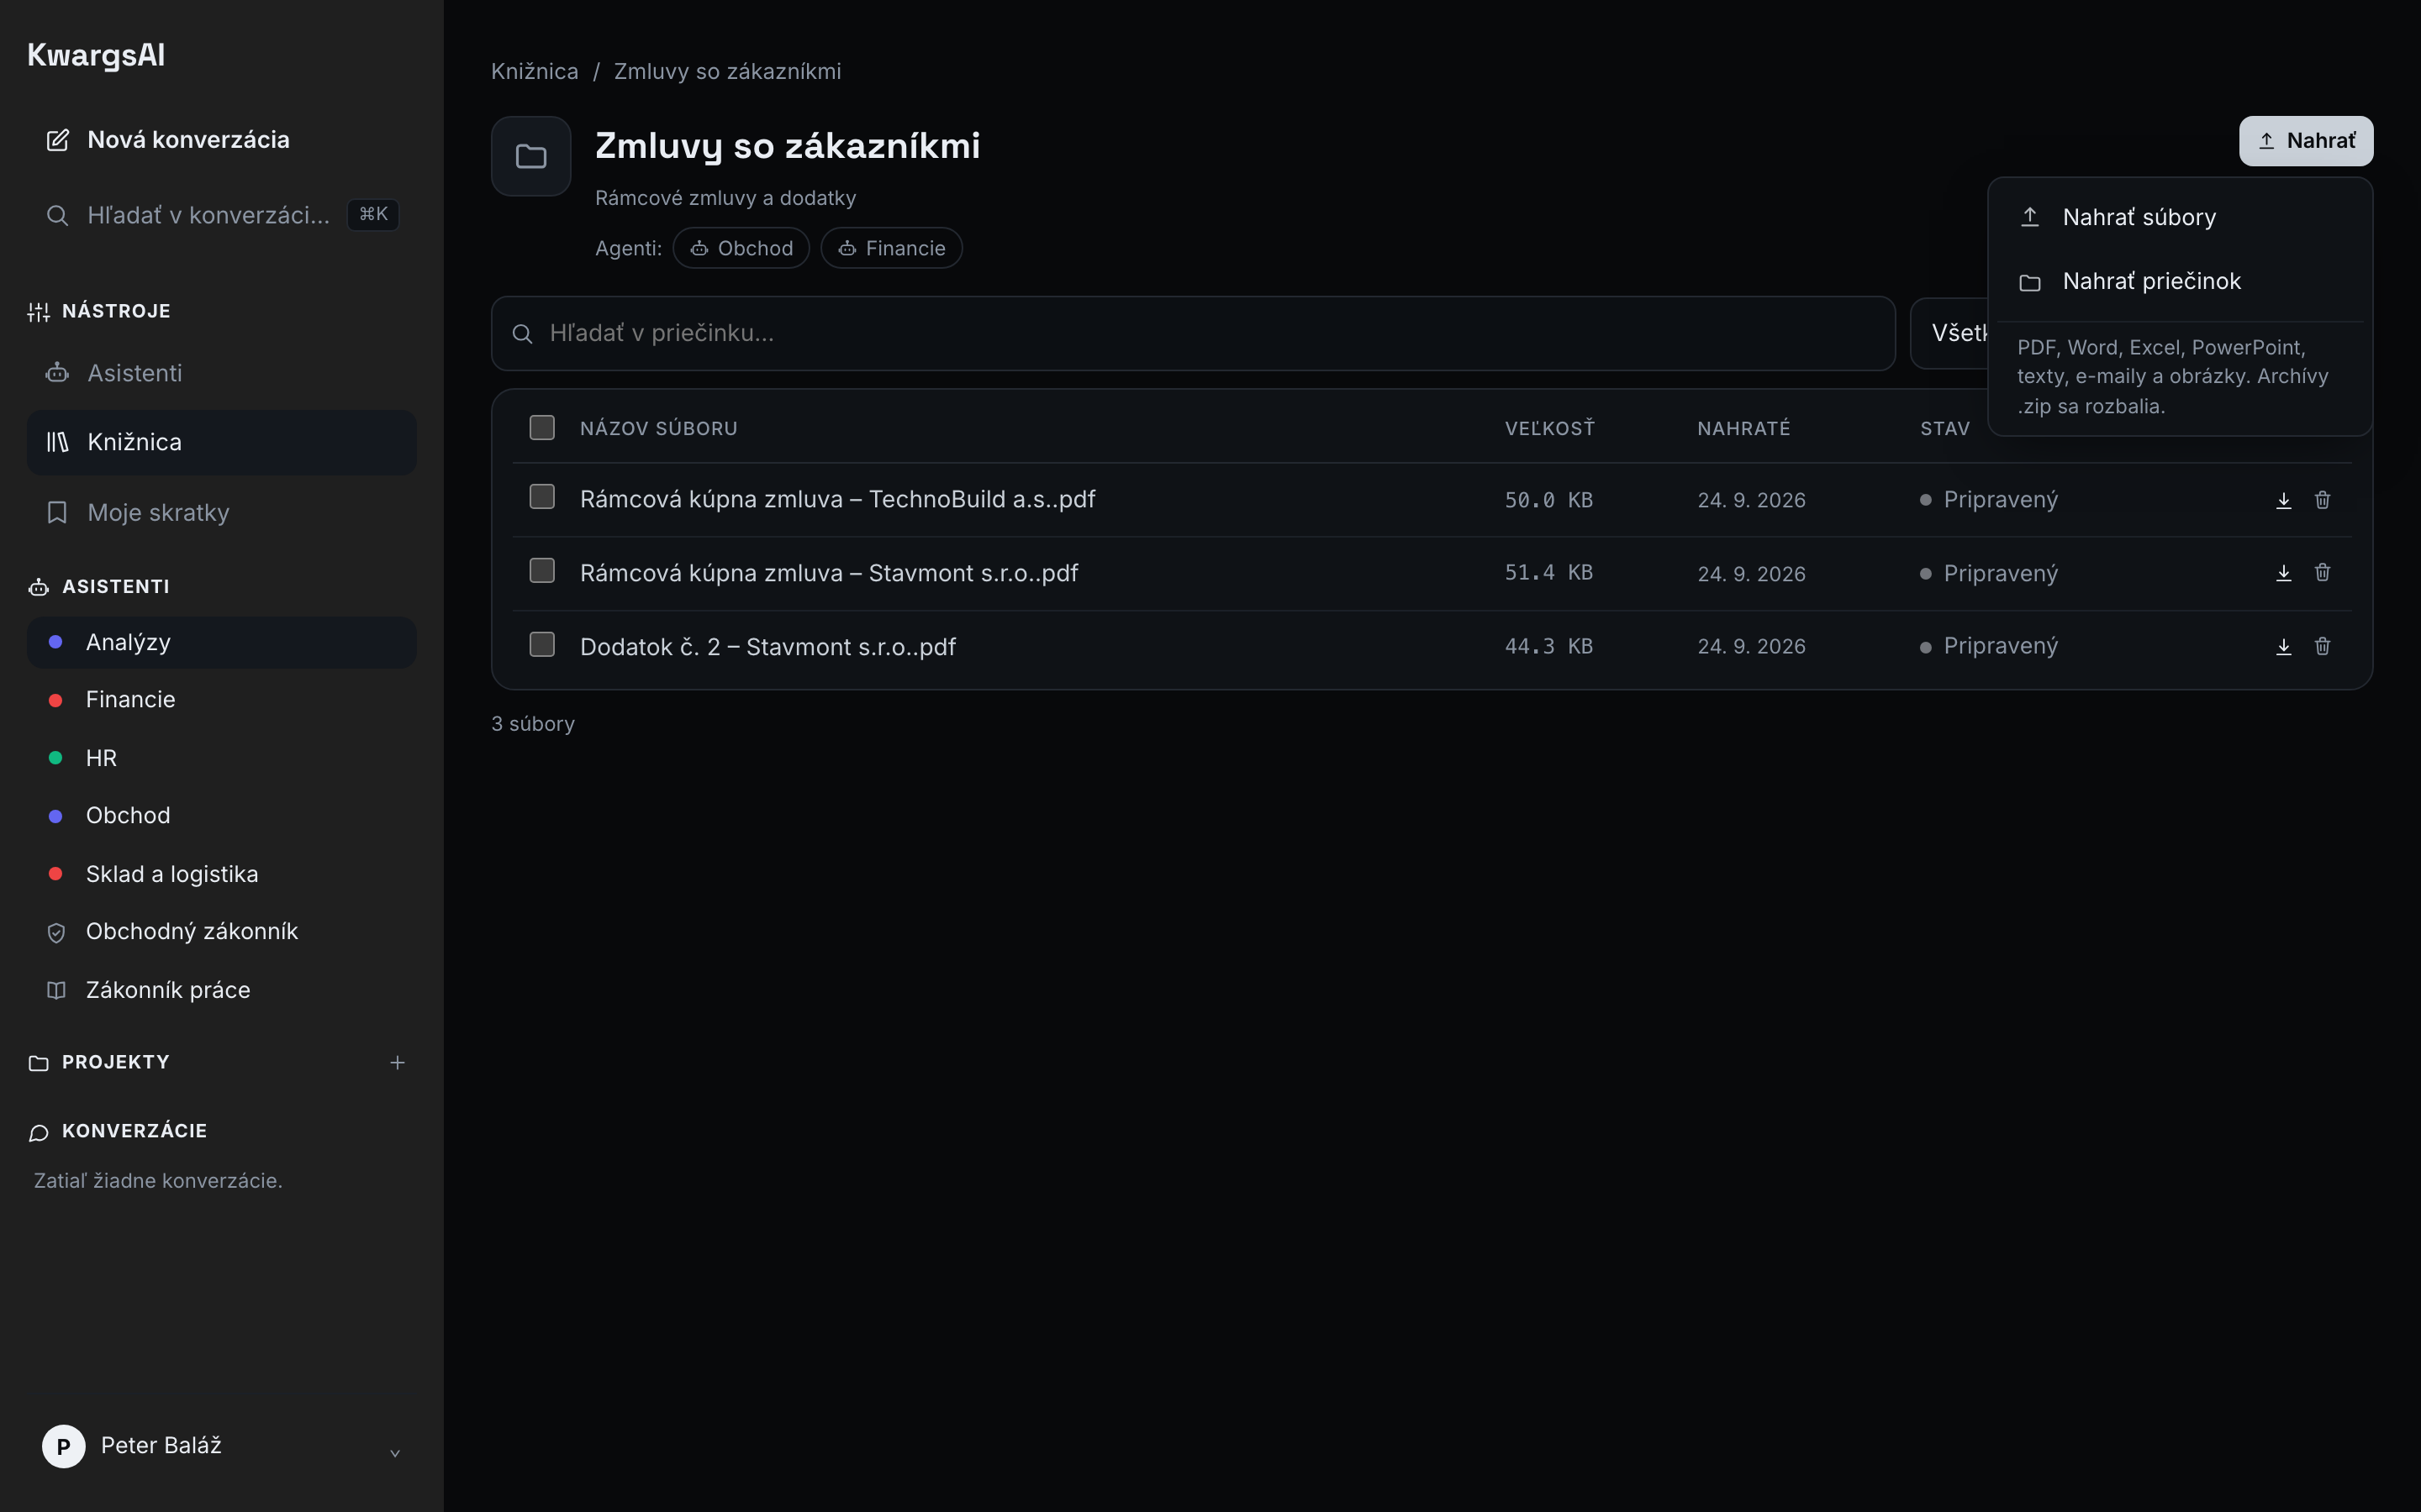Image resolution: width=2421 pixels, height=1512 pixels.
Task: Open Rámcová kúpna zmluva – TechnoBuild a.s..pdf
Action: click(x=837, y=499)
